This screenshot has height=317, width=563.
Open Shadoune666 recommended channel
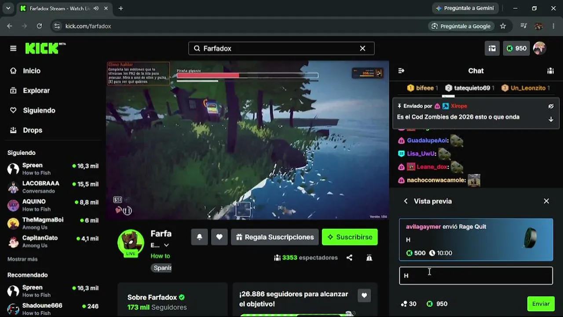[53, 309]
